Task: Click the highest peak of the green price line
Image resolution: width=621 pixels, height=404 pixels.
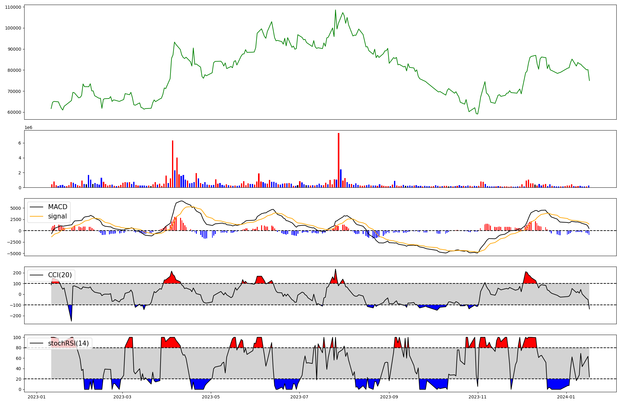Action: point(335,10)
